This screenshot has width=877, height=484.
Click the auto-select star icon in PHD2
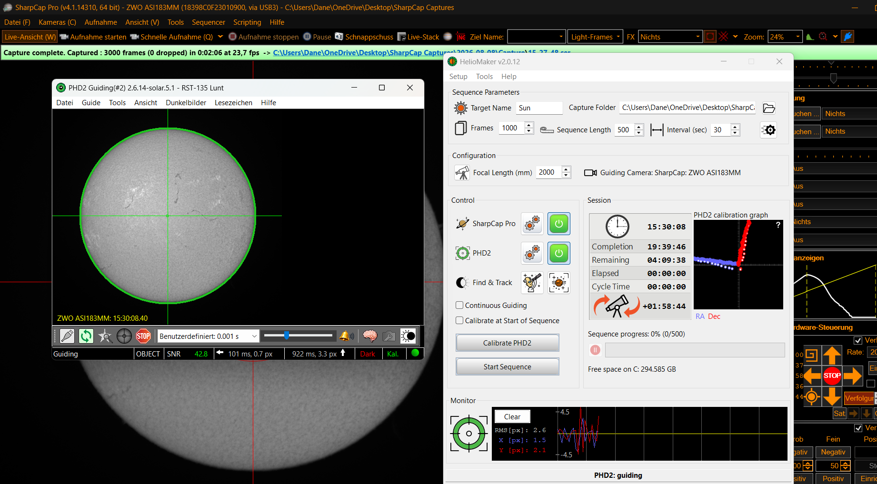point(105,336)
